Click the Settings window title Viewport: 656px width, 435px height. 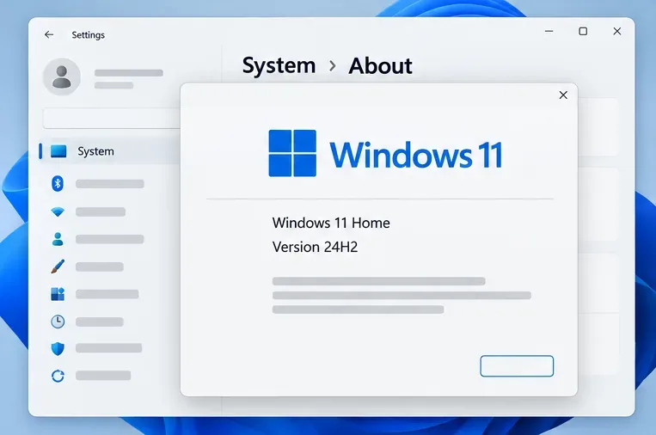click(x=89, y=35)
